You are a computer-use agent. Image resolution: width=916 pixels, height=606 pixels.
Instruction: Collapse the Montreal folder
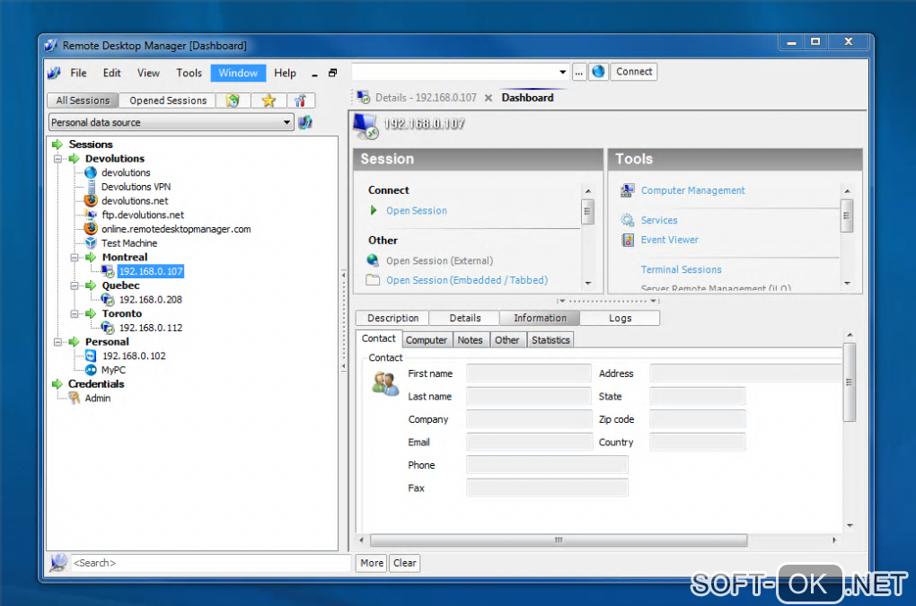pyautogui.click(x=75, y=258)
